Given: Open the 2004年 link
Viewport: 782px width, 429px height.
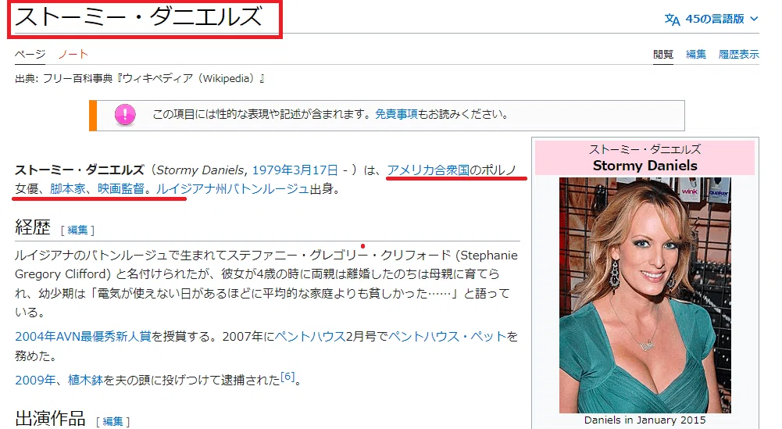Looking at the screenshot, I should click(x=35, y=337).
